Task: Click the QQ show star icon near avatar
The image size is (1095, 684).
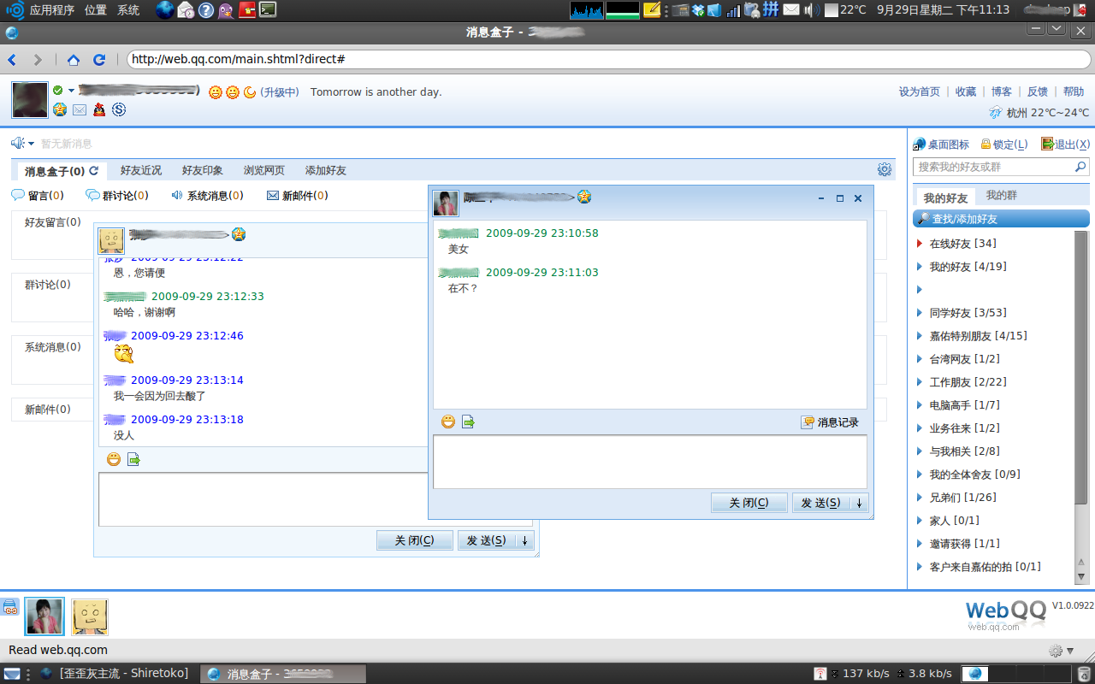Action: (x=59, y=109)
